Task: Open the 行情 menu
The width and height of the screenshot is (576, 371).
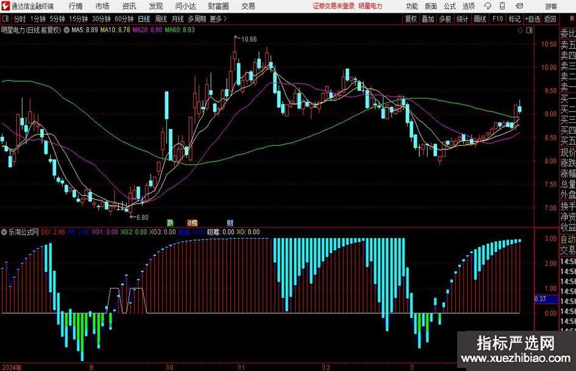Action: pos(76,6)
